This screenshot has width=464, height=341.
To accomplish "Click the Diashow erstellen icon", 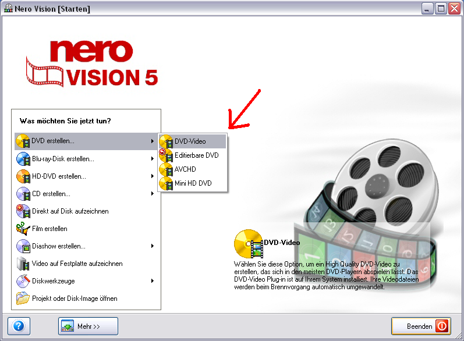I will [x=23, y=246].
